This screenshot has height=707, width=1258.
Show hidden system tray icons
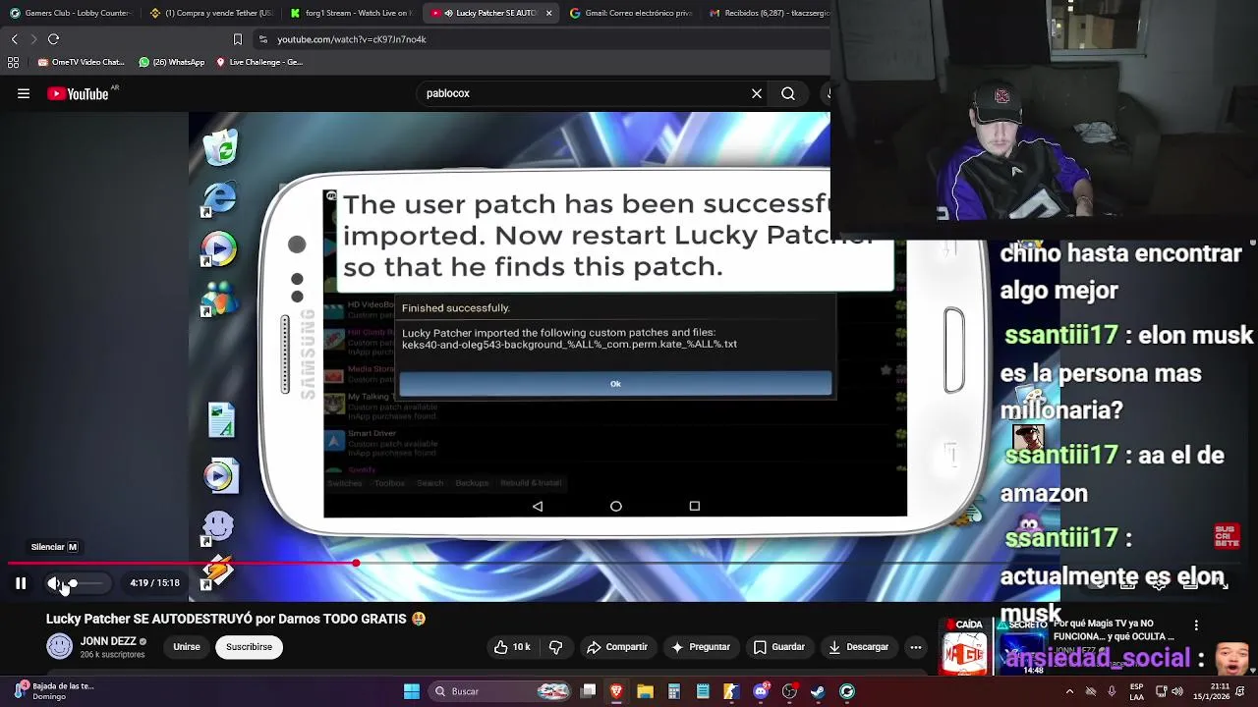tap(1069, 691)
